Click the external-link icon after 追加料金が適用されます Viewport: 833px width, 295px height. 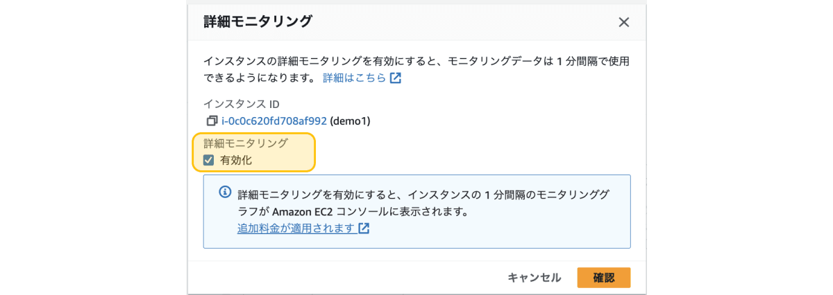[364, 228]
